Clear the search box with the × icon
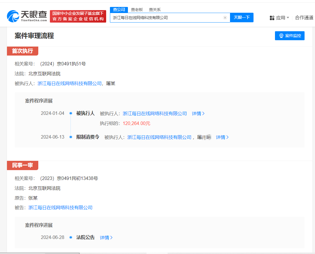The width and height of the screenshot is (315, 254). [x=225, y=18]
